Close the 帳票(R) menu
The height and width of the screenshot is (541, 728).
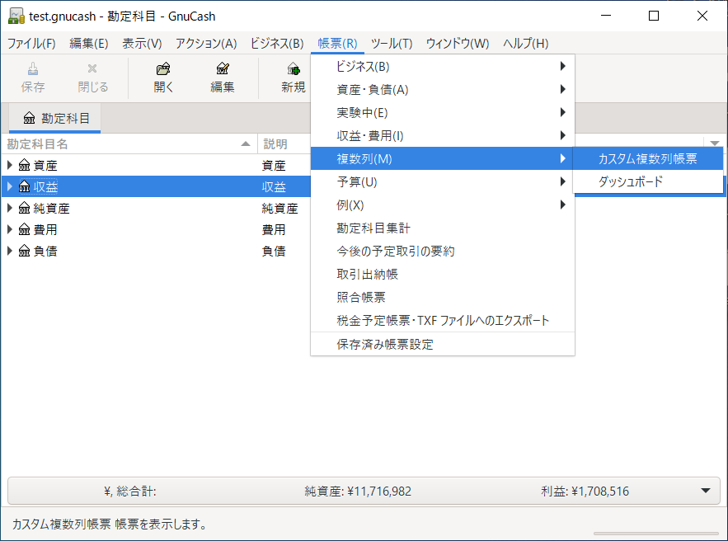click(x=337, y=43)
